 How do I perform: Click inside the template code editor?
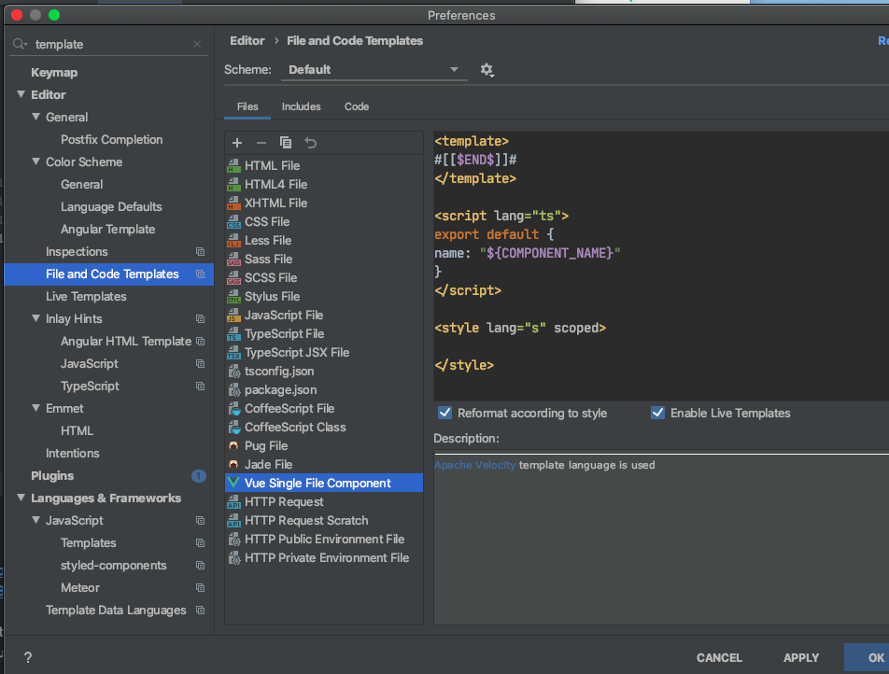point(661,266)
